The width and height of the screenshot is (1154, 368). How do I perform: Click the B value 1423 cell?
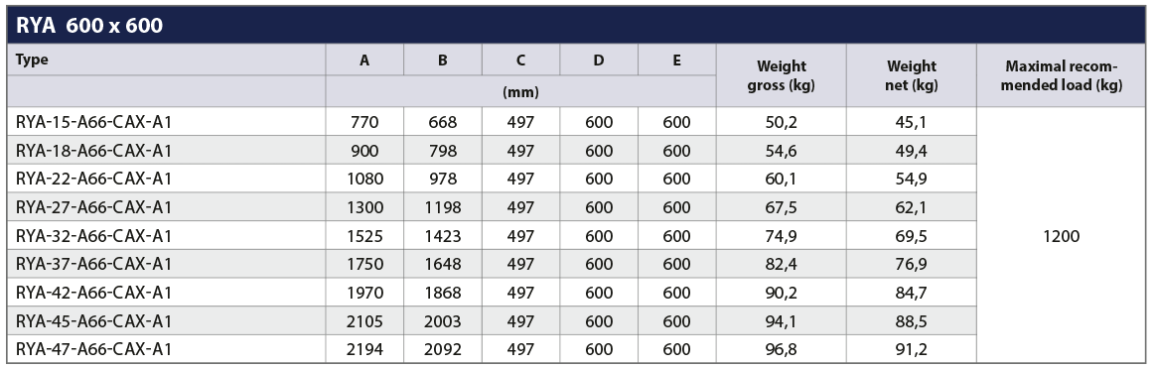(x=442, y=236)
